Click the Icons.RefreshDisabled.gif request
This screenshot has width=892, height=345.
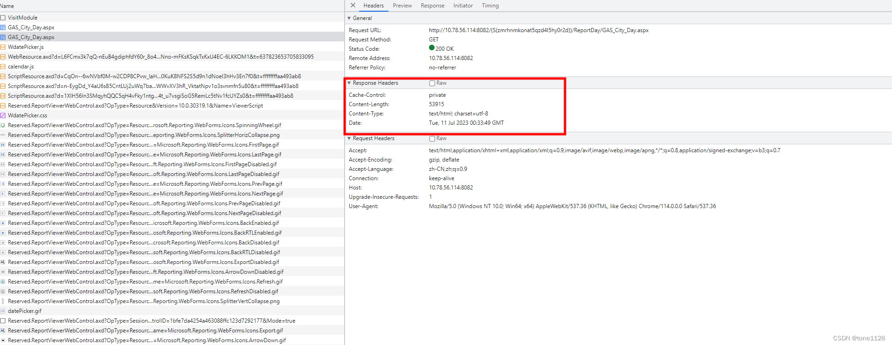point(172,291)
